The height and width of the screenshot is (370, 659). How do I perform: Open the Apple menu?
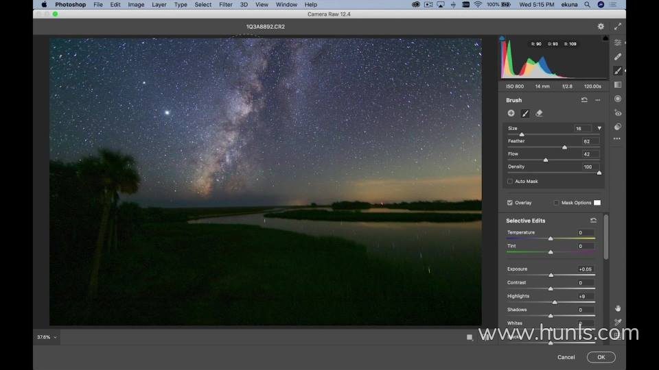pyautogui.click(x=44, y=5)
